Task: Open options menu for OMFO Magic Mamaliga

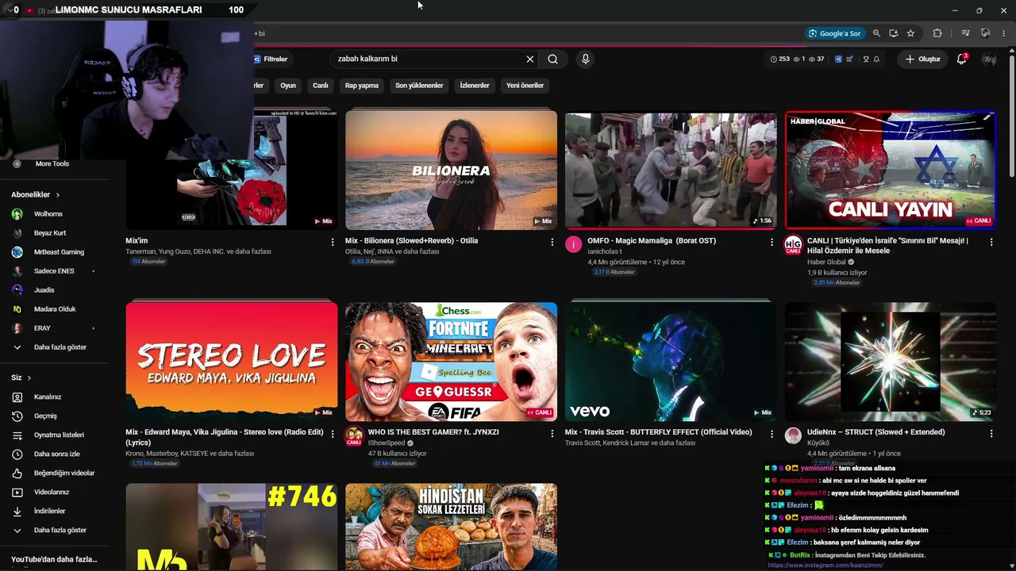Action: [x=772, y=242]
